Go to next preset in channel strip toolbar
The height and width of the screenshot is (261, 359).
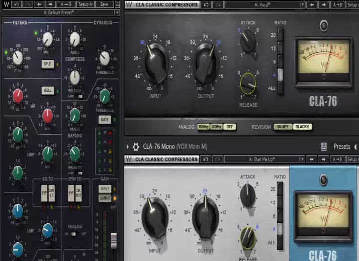(50, 4)
